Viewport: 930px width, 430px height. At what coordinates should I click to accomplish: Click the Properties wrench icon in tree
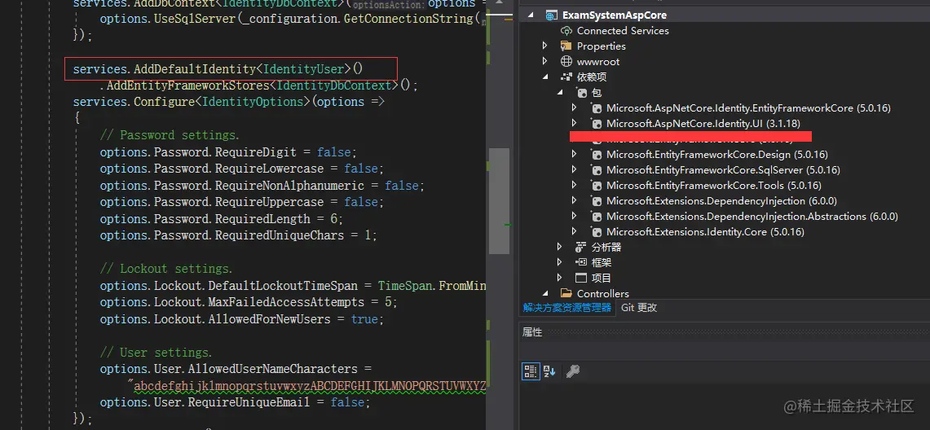[x=566, y=46]
